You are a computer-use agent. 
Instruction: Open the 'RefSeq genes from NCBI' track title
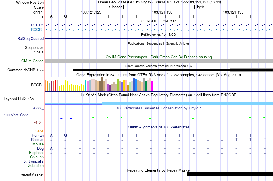coord(159,34)
